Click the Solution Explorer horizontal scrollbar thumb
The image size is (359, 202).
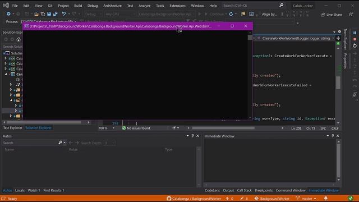tap(44, 122)
